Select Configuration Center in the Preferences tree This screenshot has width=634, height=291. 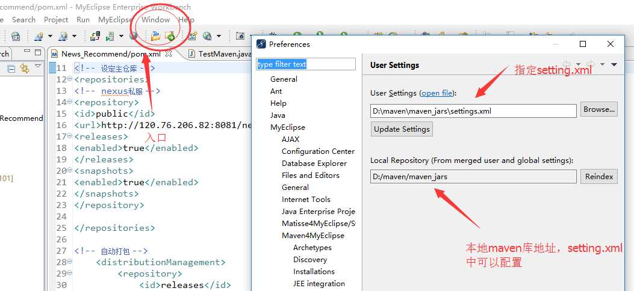pos(319,152)
